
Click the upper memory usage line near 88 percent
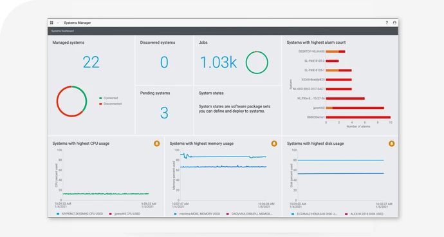pyautogui.click(x=224, y=156)
